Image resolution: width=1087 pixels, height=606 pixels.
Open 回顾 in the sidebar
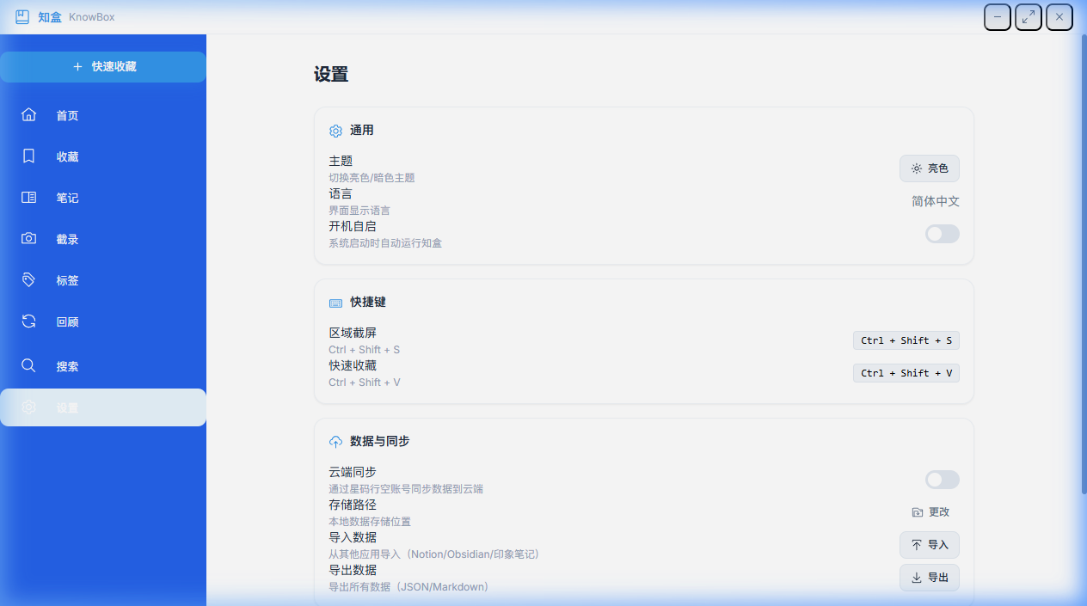tap(103, 321)
